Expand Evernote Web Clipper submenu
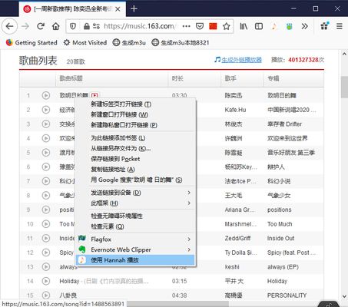The image size is (348, 307). pos(136,249)
